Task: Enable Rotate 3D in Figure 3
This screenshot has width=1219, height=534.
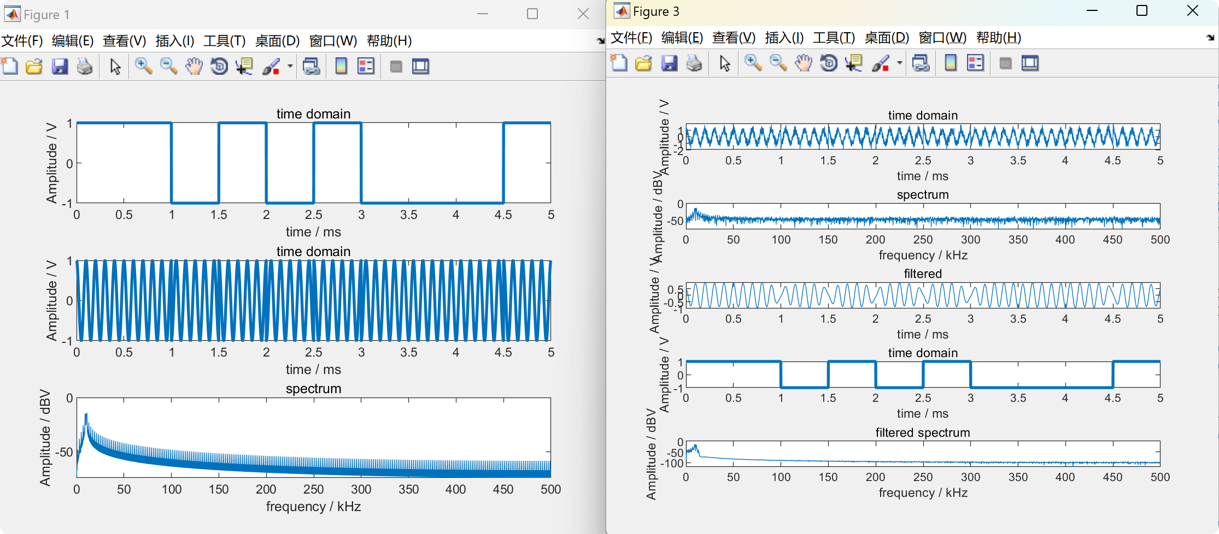Action: pos(828,63)
